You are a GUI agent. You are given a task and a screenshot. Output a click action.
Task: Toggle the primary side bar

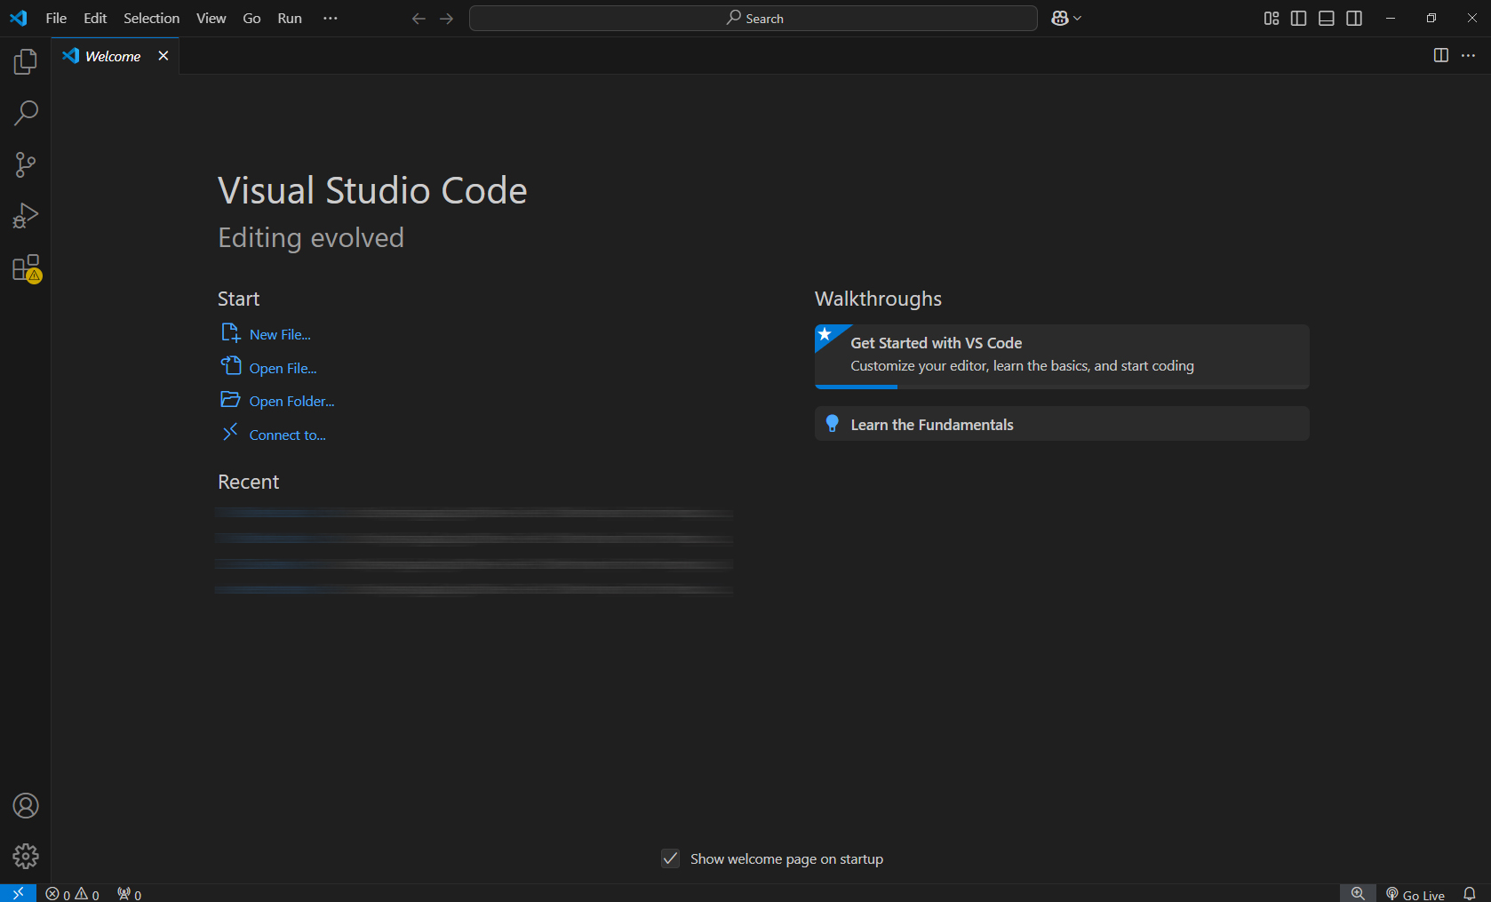pyautogui.click(x=1298, y=18)
